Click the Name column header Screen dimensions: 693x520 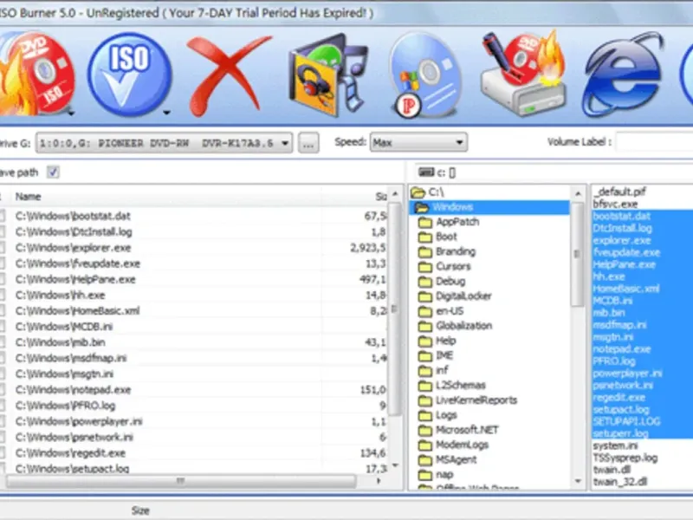coord(29,197)
